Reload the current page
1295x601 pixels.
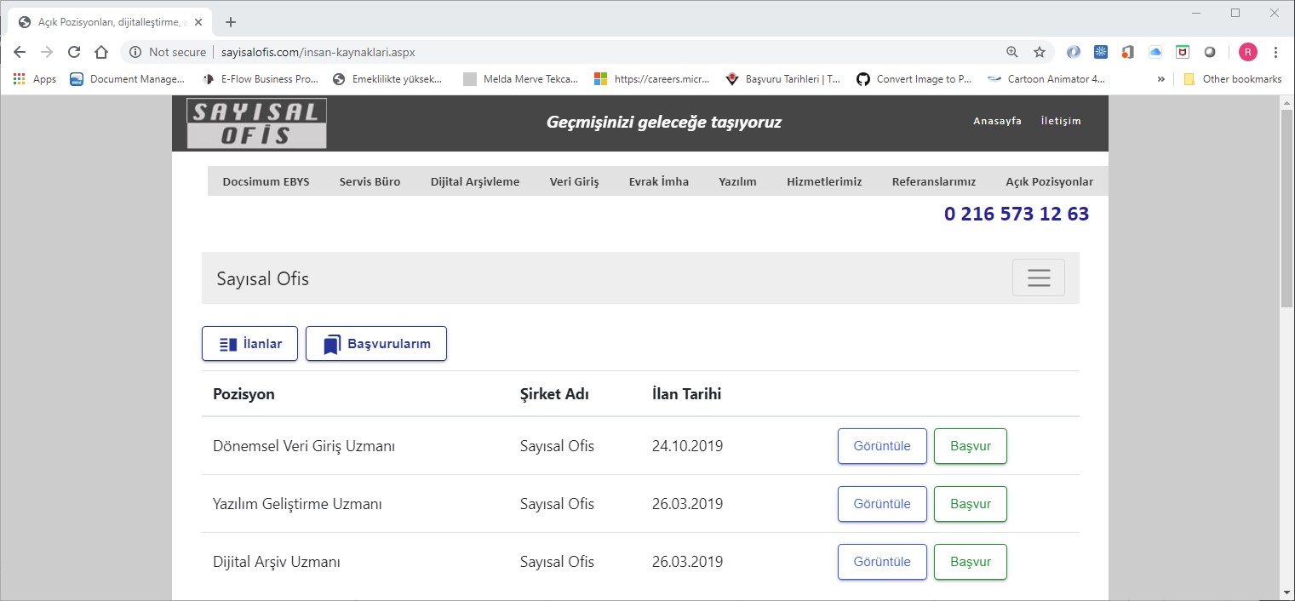coord(74,52)
